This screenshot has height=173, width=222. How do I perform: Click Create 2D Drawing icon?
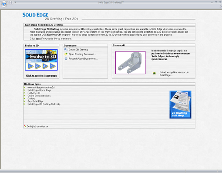click(x=66, y=50)
